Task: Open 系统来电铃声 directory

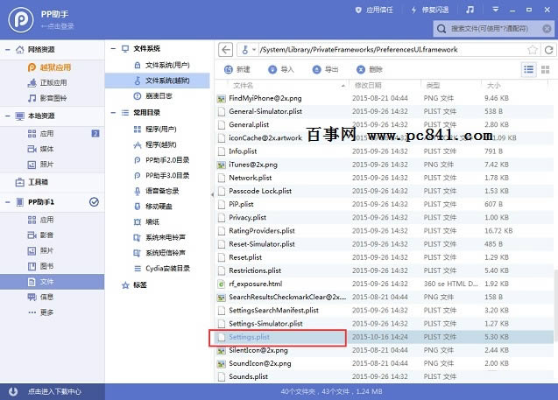Action: pos(159,237)
